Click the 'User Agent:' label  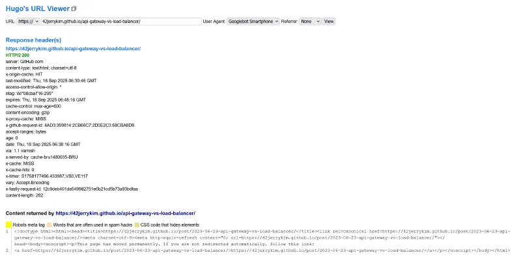click(x=214, y=21)
